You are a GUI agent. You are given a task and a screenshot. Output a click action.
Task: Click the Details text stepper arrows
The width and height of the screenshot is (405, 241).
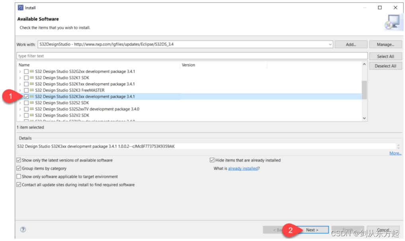(x=398, y=146)
